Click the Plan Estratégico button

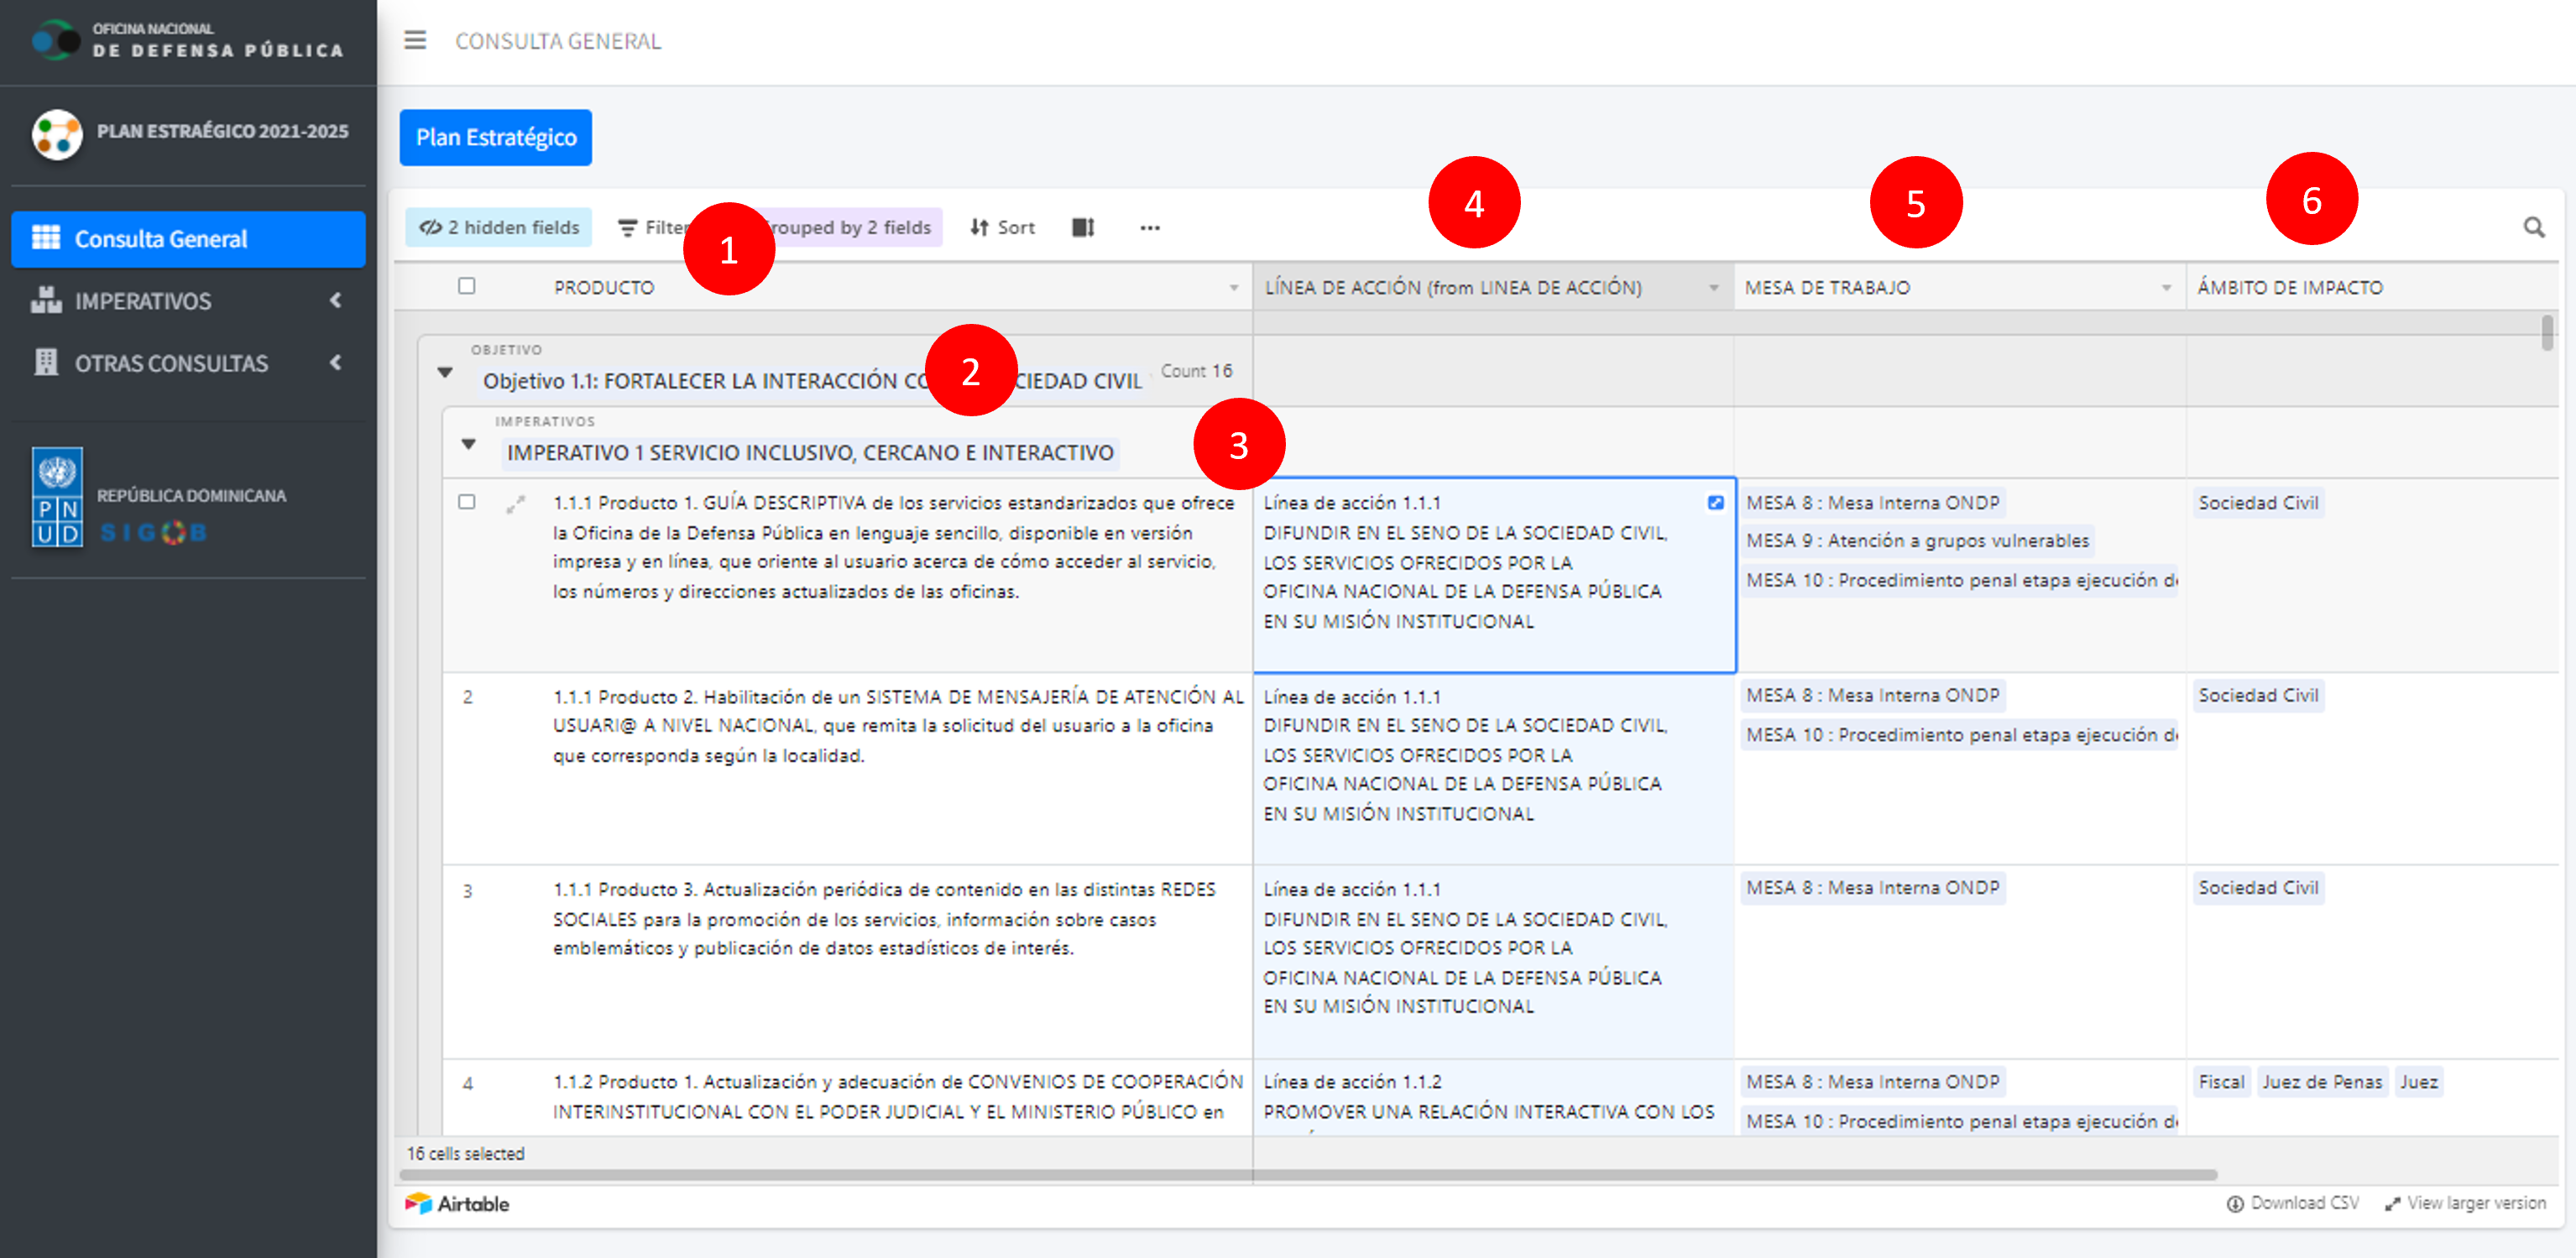[x=496, y=137]
